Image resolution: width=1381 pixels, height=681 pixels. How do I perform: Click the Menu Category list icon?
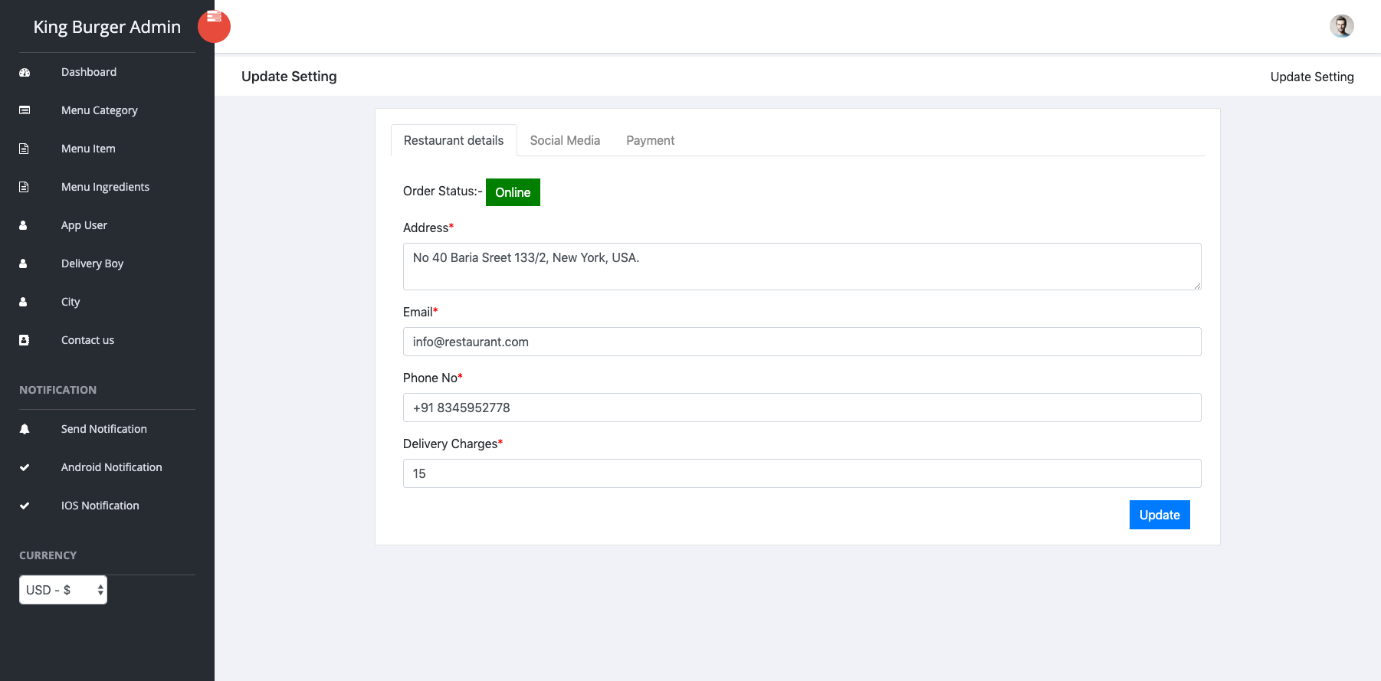click(x=25, y=110)
